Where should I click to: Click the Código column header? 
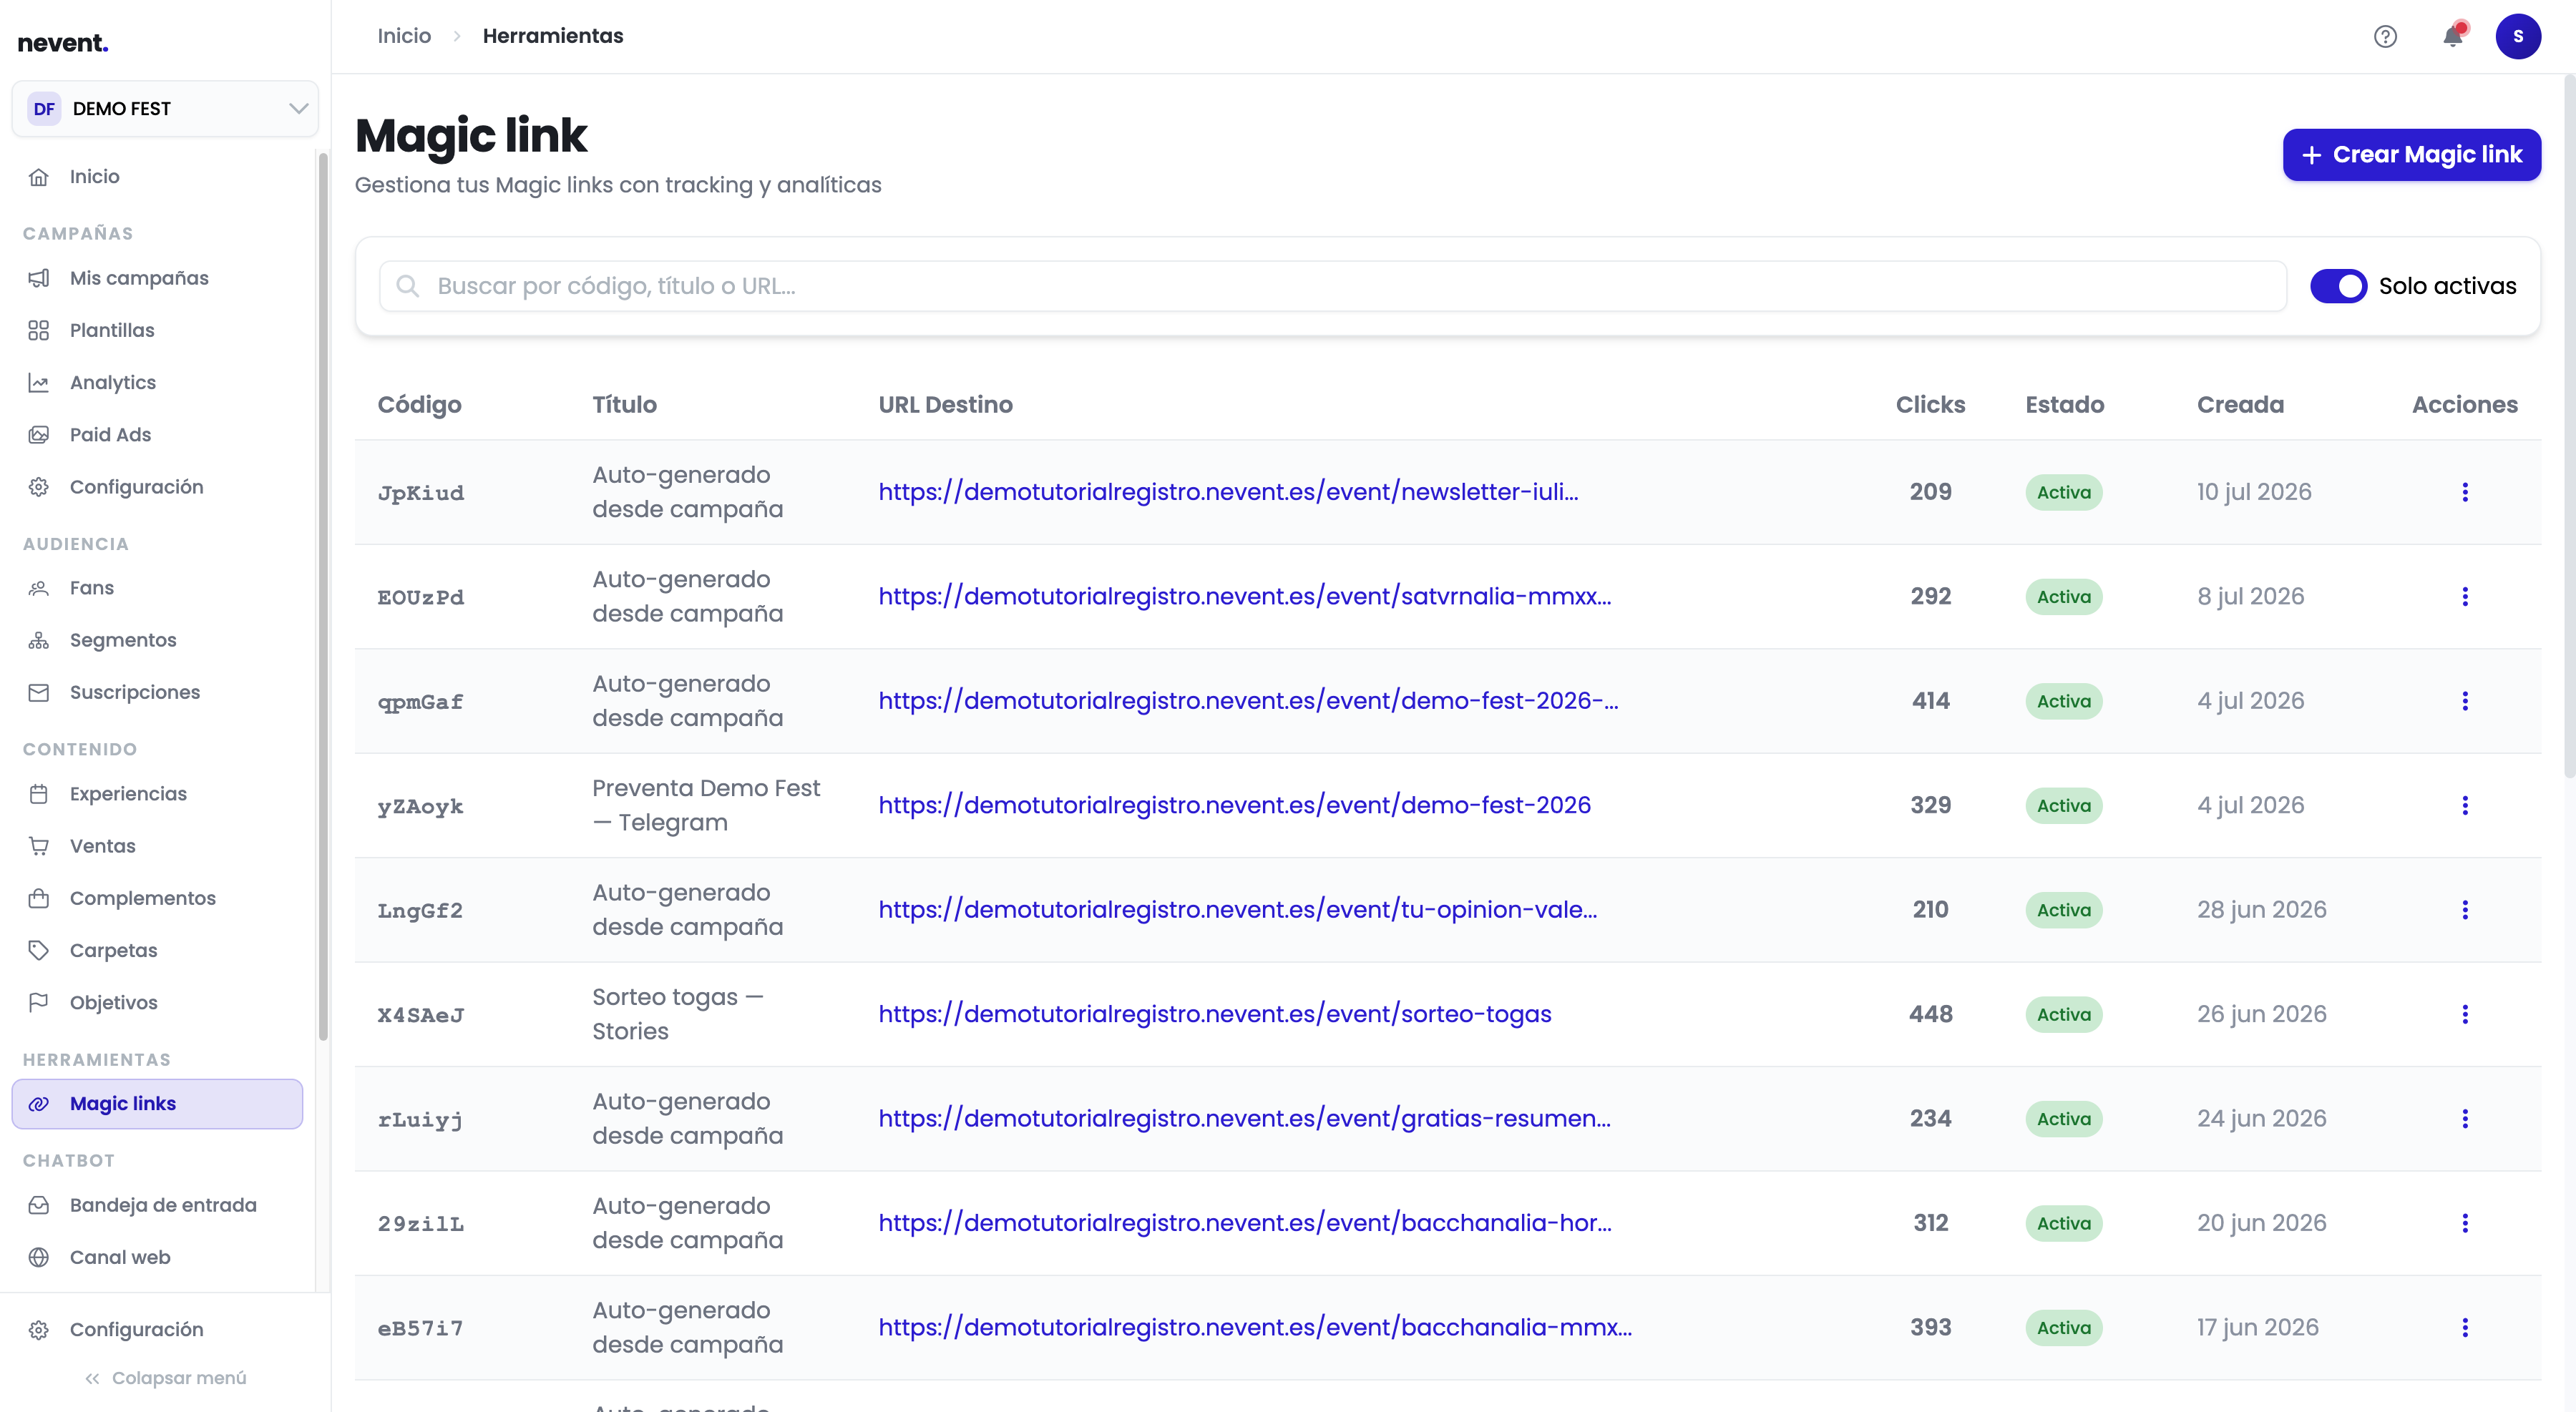(x=419, y=405)
